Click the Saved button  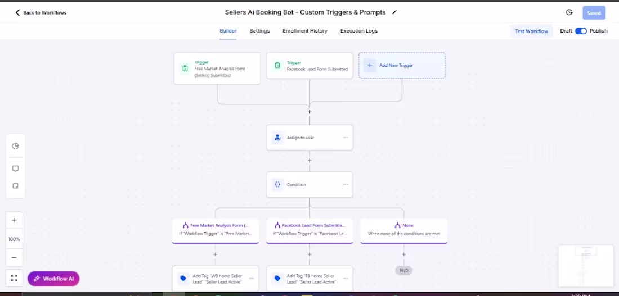coord(594,12)
